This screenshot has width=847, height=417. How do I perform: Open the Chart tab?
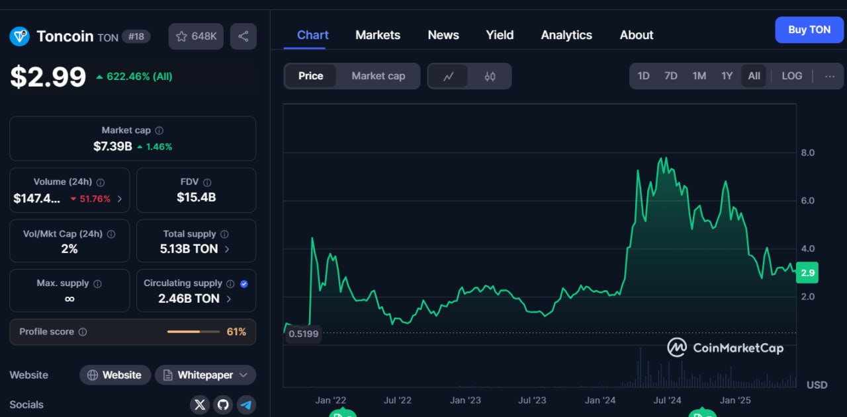pyautogui.click(x=313, y=35)
